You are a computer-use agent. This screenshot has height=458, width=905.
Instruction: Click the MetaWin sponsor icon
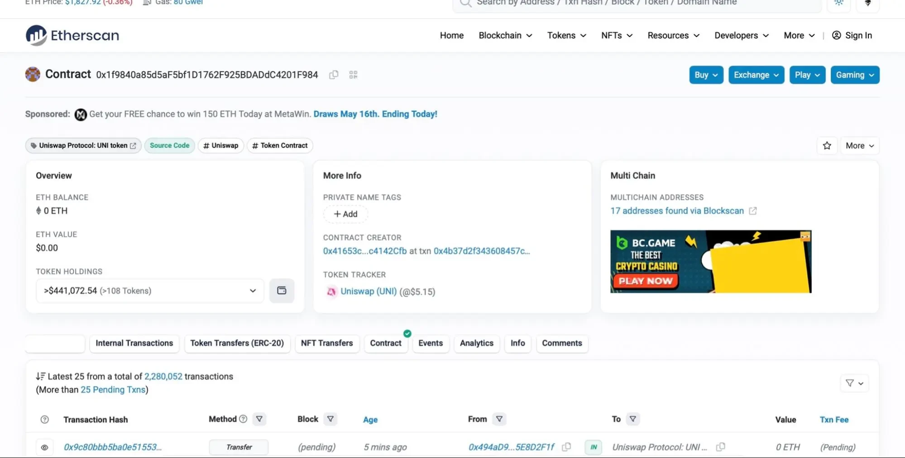coord(81,115)
